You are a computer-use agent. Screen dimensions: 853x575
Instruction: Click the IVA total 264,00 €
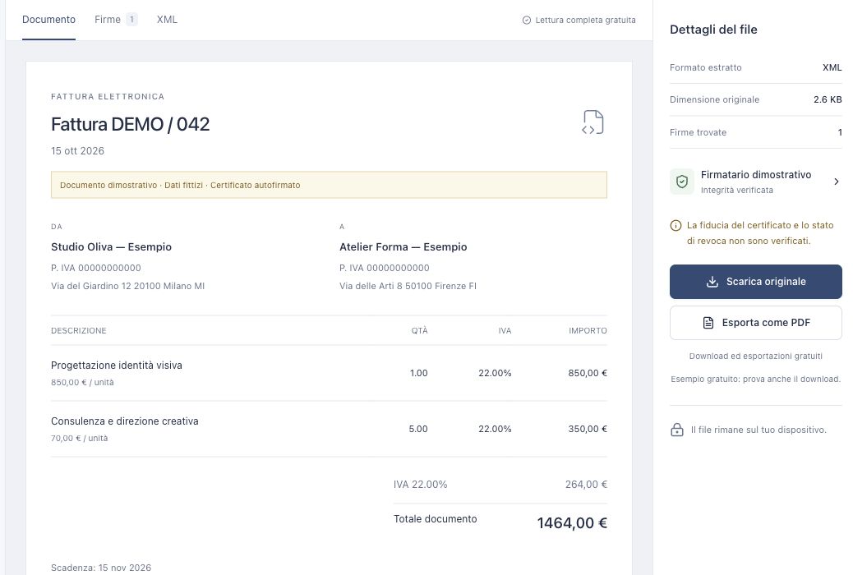point(586,485)
